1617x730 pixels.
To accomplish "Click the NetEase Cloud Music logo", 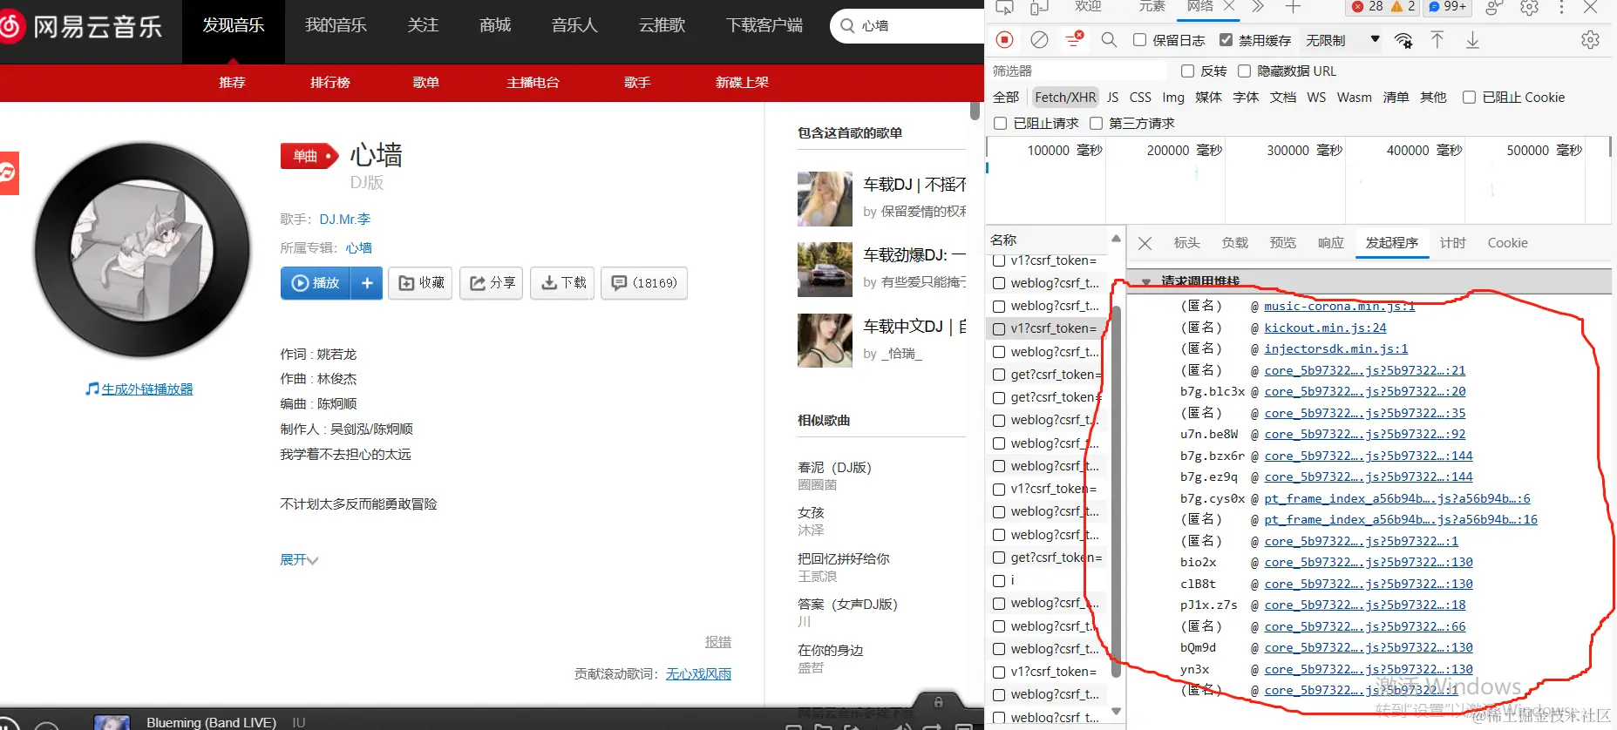I will coord(82,27).
